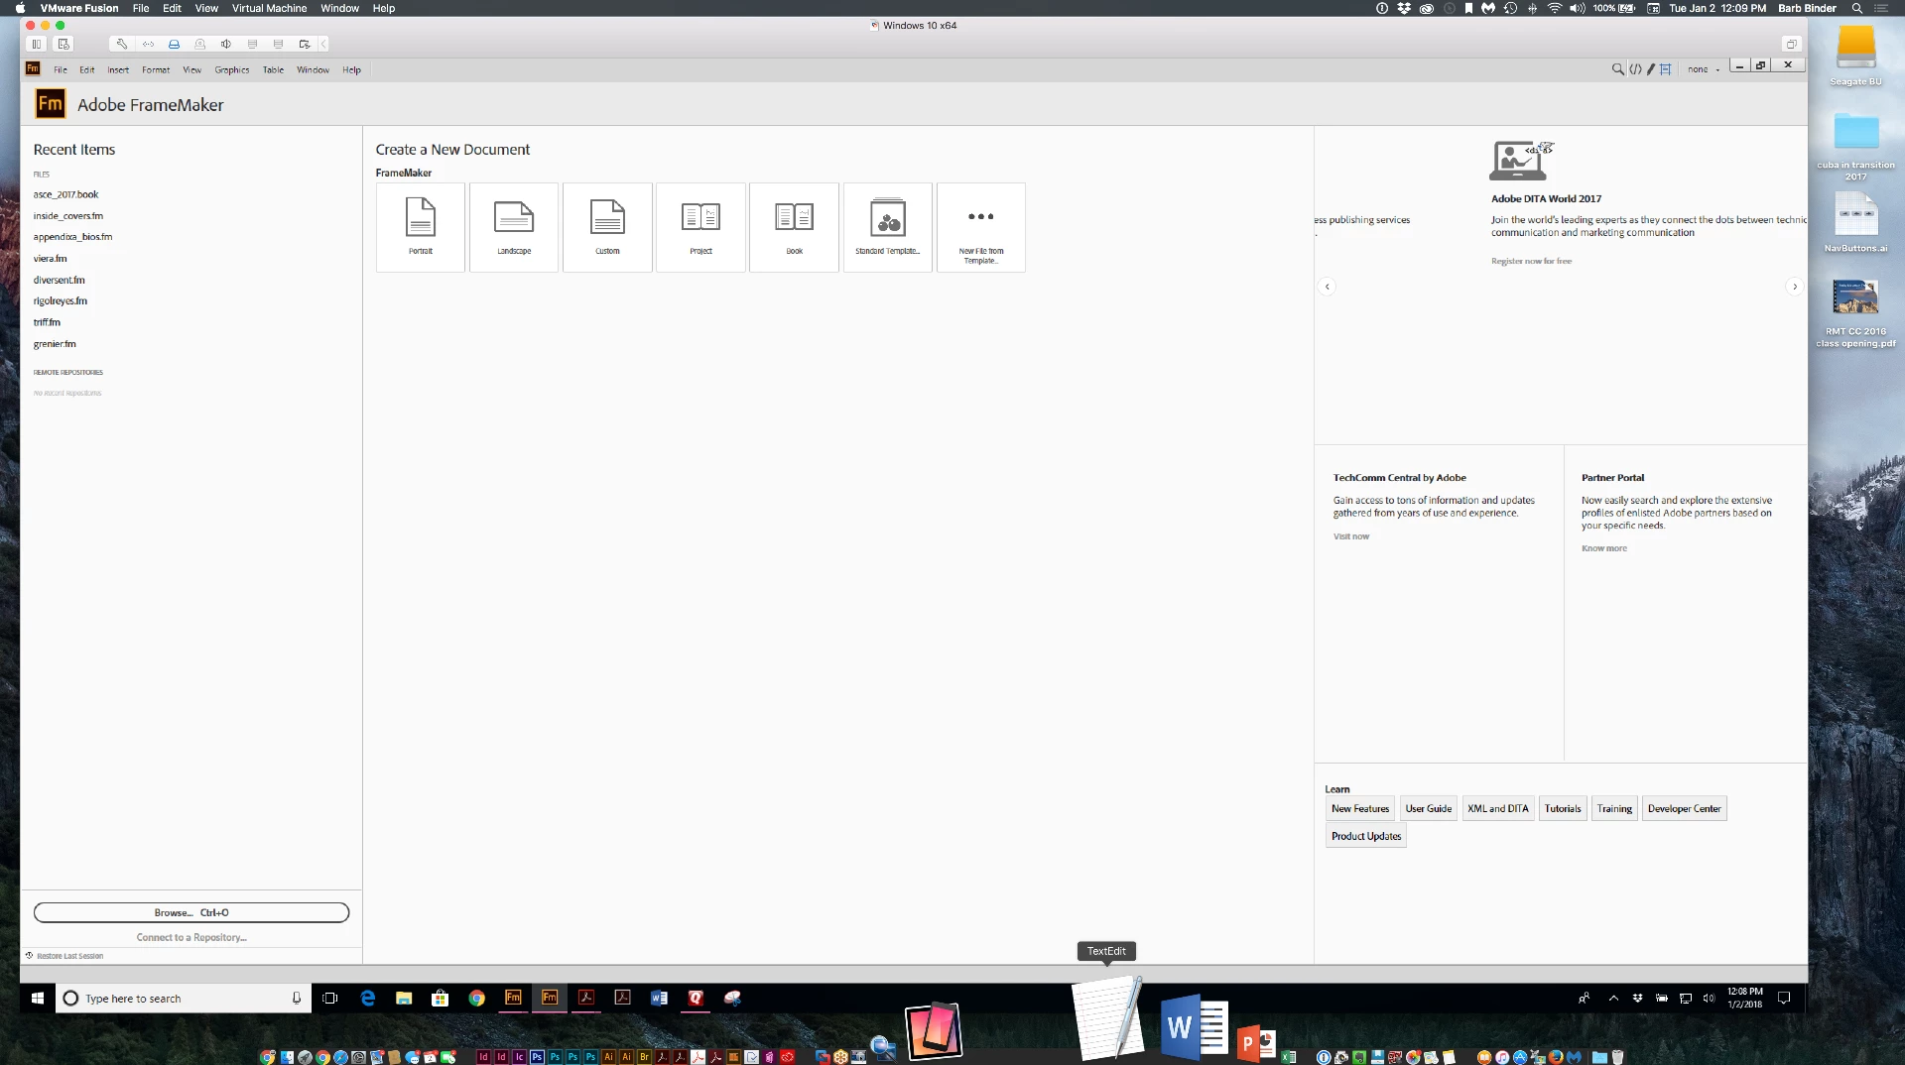Open Tutorials learn button
The height and width of the screenshot is (1065, 1905).
(x=1563, y=808)
